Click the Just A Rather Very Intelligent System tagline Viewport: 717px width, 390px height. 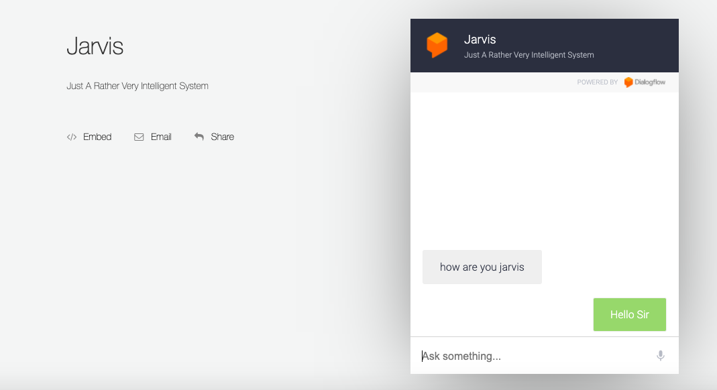click(x=137, y=86)
